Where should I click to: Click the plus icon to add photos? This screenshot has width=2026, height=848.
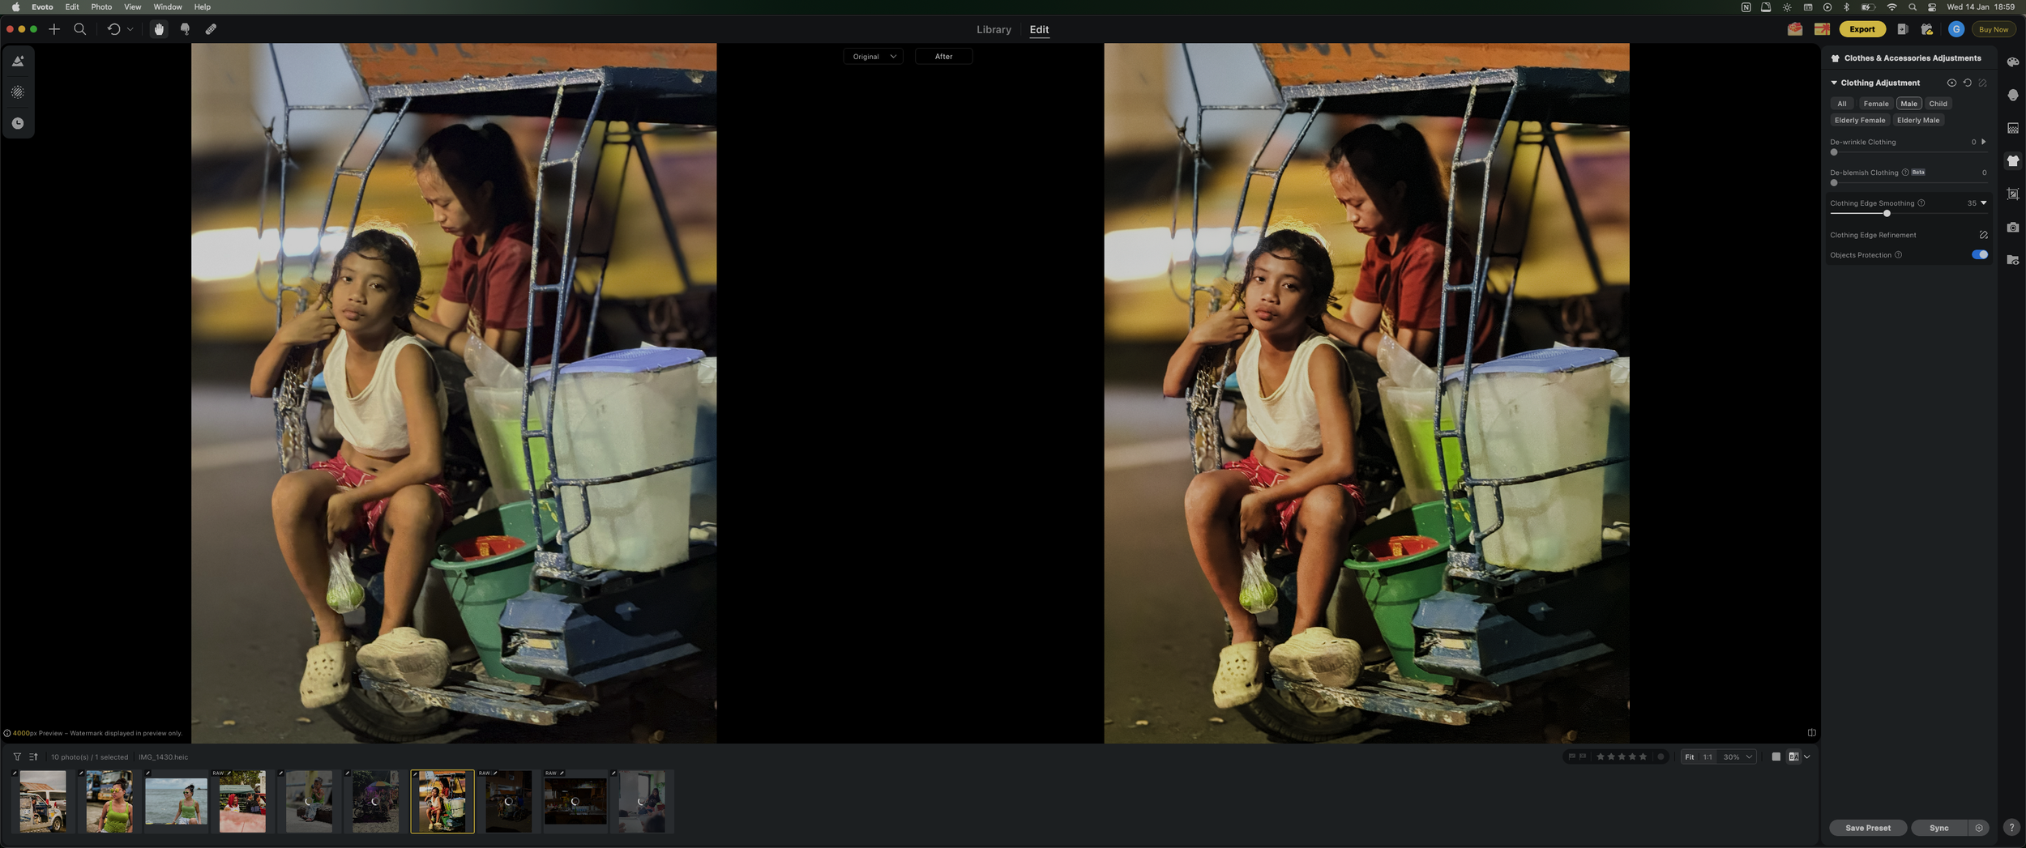click(54, 29)
